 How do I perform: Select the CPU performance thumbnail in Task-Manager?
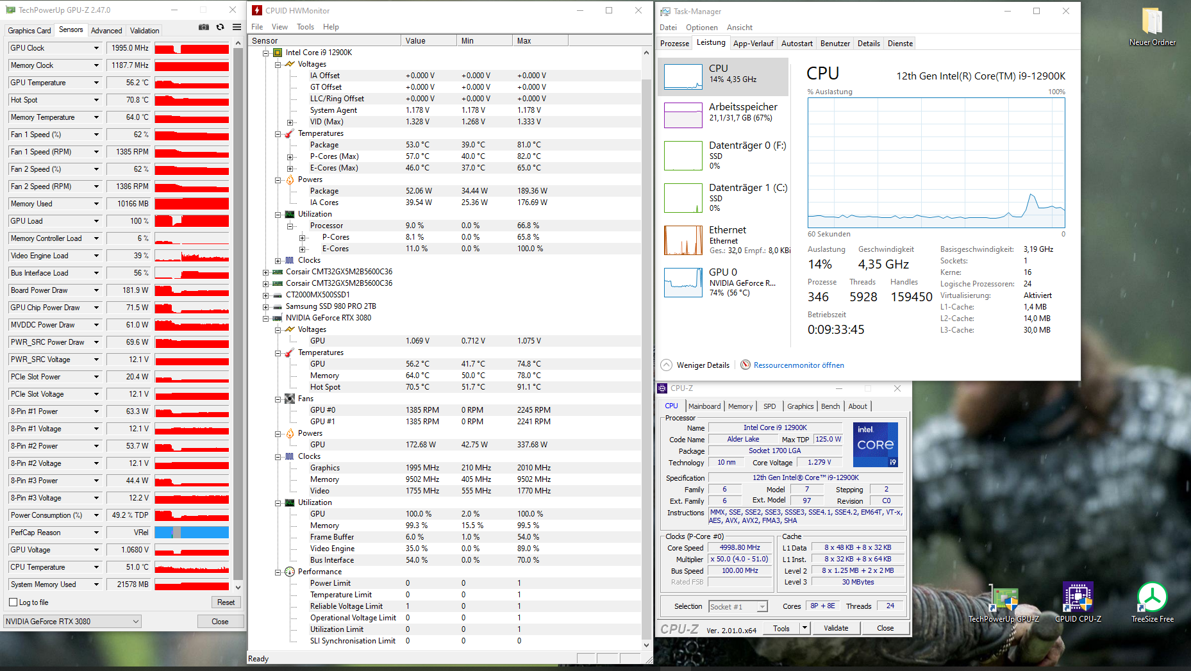(x=683, y=76)
